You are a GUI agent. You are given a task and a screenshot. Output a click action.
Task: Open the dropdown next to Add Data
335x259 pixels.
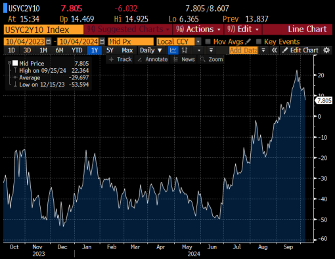(x=263, y=50)
